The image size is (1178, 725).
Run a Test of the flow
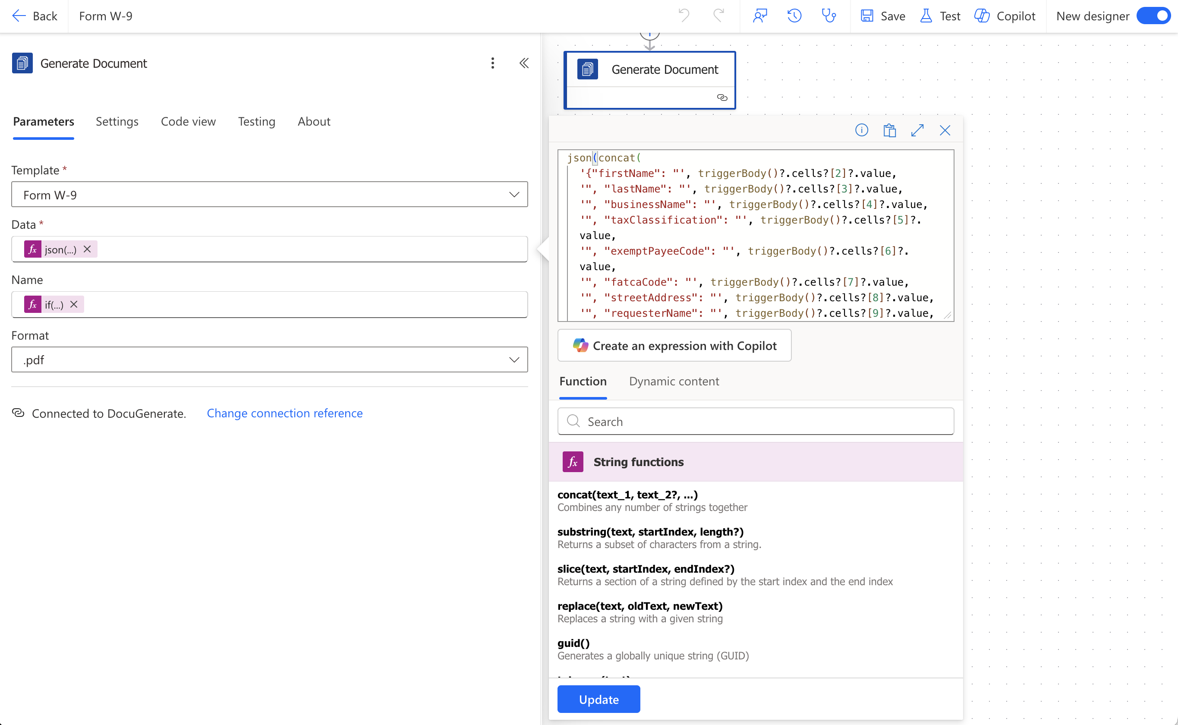click(x=940, y=16)
